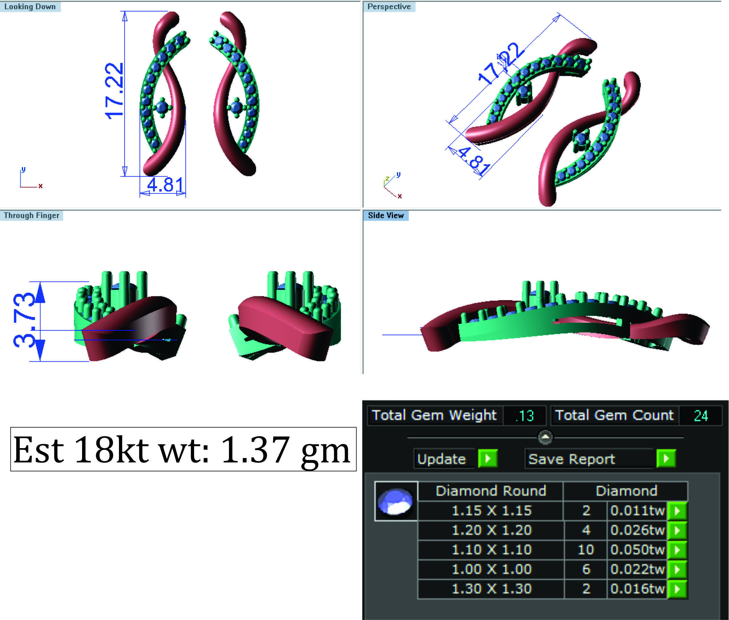Click the 0.050tw weight cell
729x620 pixels.
(x=637, y=550)
